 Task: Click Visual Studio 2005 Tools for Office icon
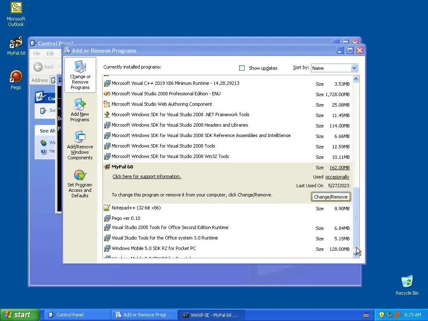click(x=107, y=227)
